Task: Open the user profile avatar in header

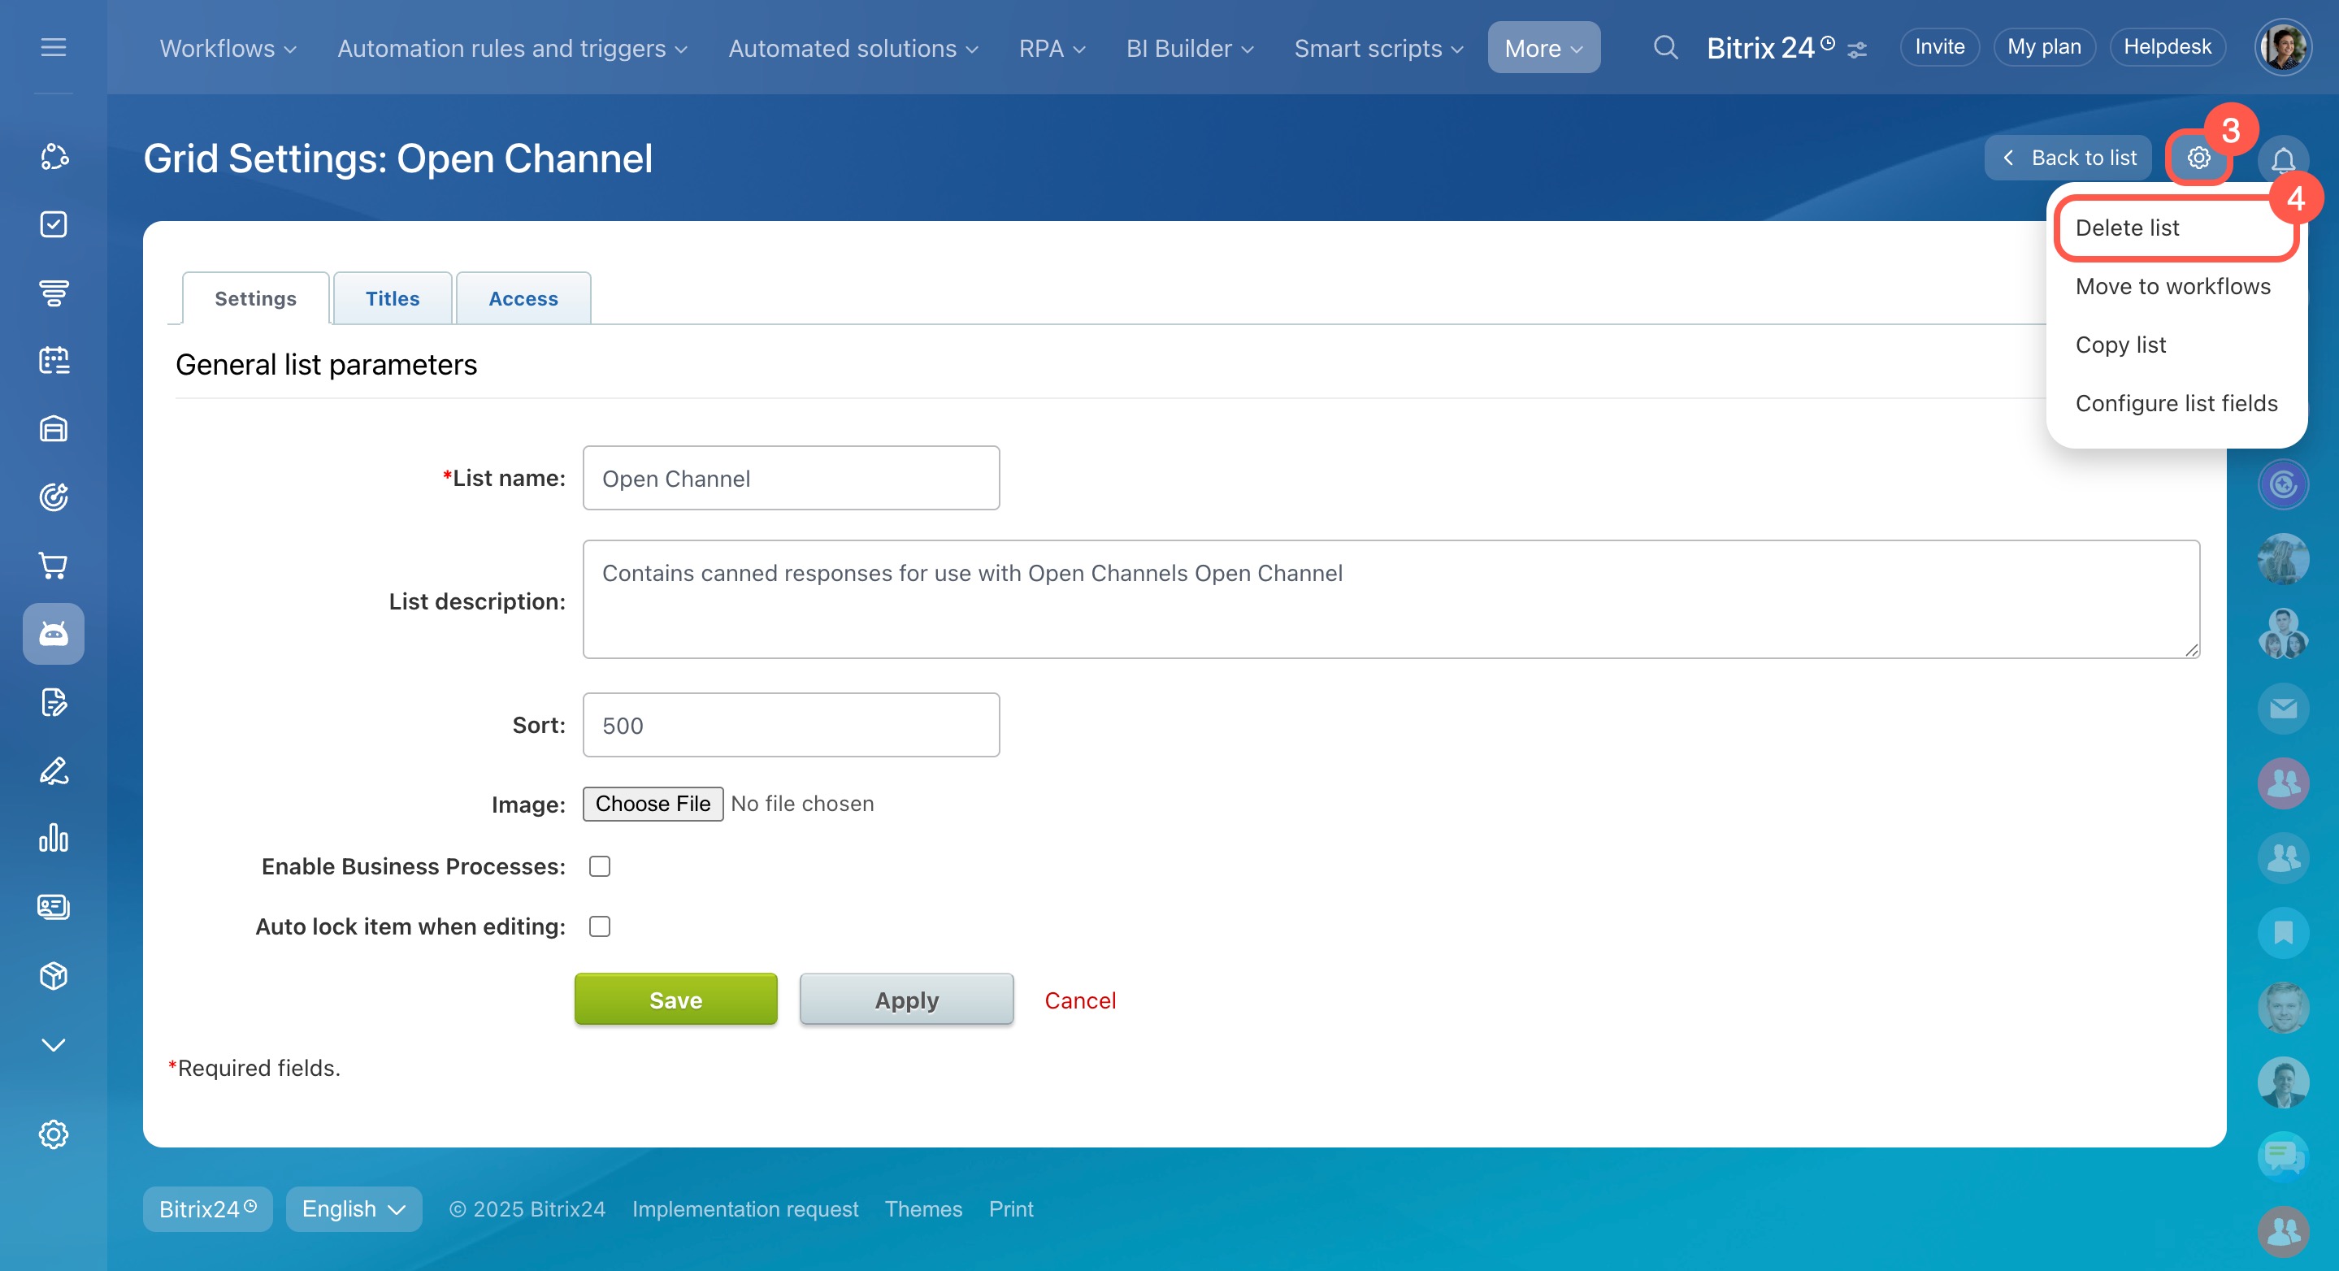Action: point(2283,47)
